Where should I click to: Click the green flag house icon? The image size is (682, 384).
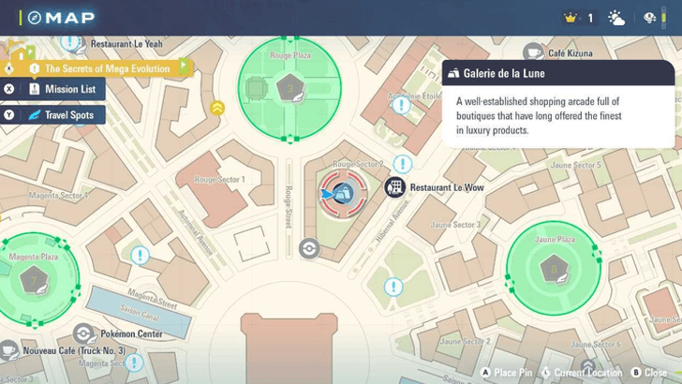pos(22,52)
